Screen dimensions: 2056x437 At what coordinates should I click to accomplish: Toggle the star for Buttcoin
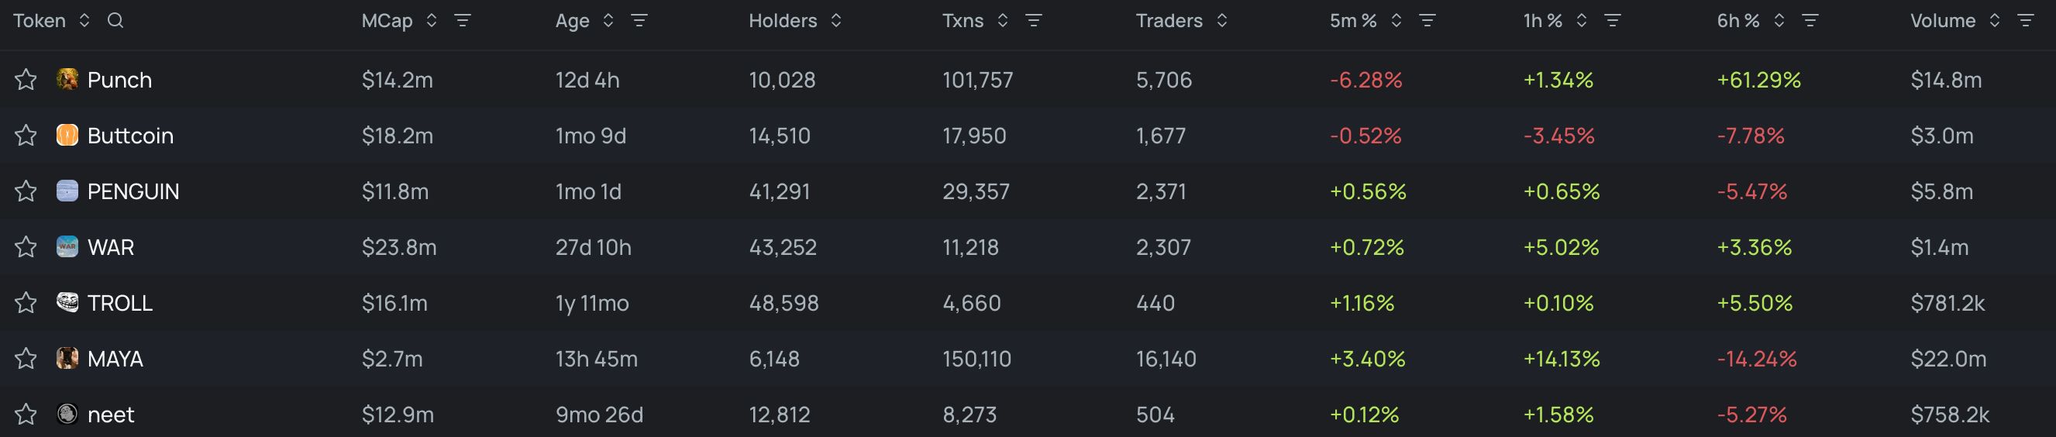(x=26, y=136)
